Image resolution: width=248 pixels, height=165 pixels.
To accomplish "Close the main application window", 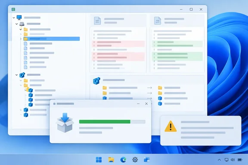I will (201, 9).
